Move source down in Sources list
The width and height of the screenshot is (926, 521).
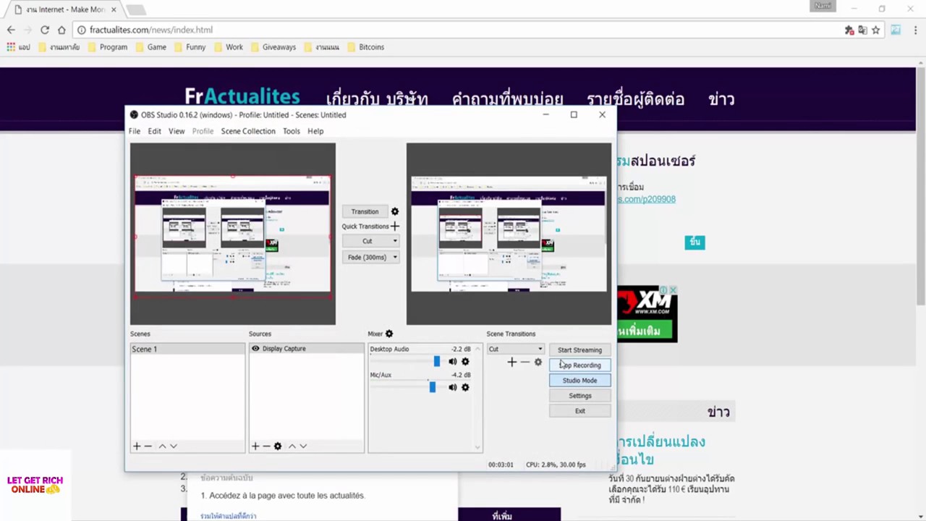click(x=303, y=446)
